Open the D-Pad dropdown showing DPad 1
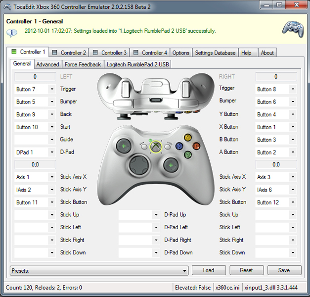The width and height of the screenshot is (310, 297). click(x=35, y=152)
